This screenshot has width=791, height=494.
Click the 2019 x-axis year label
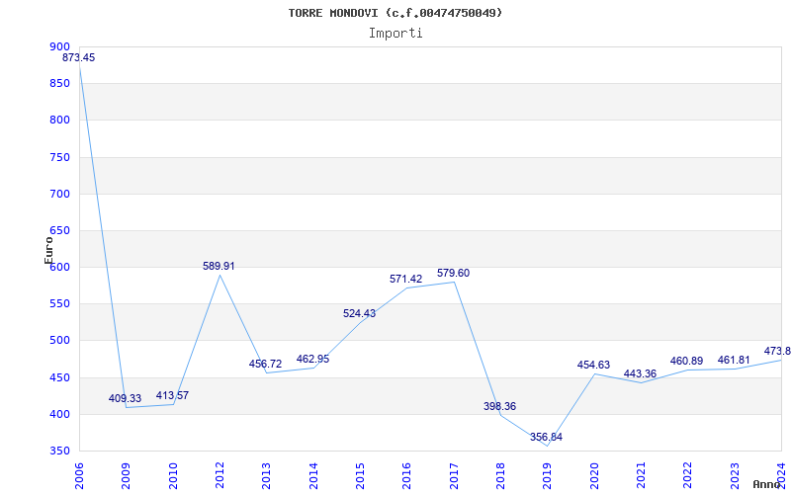click(x=548, y=476)
